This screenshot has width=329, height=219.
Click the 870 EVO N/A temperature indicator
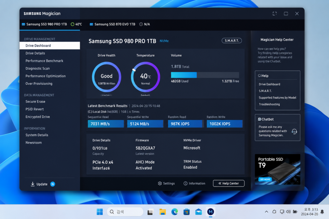(141, 24)
